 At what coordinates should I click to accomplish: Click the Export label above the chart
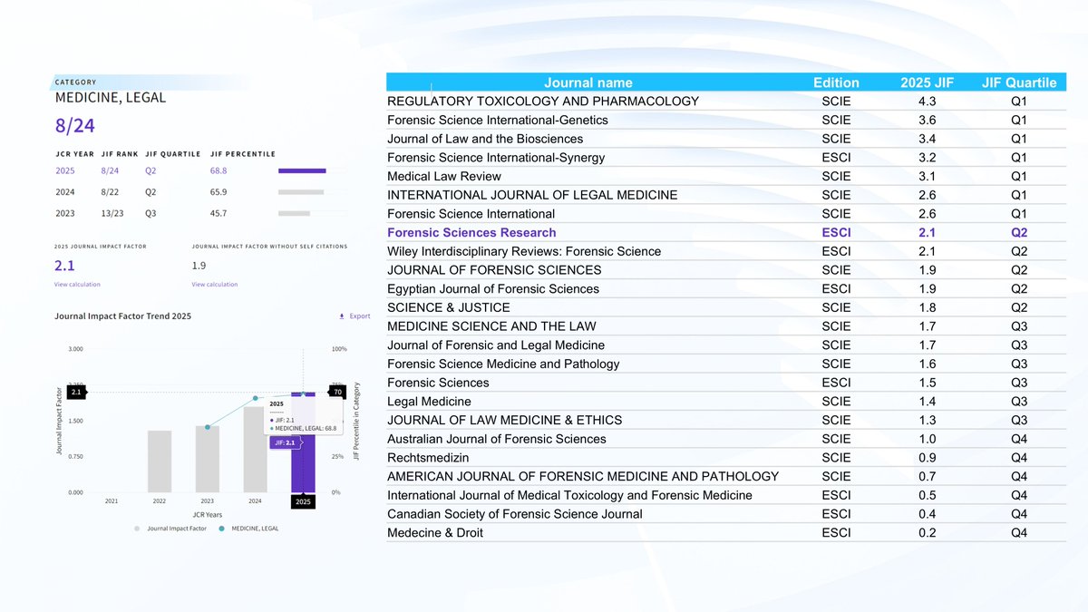click(360, 316)
